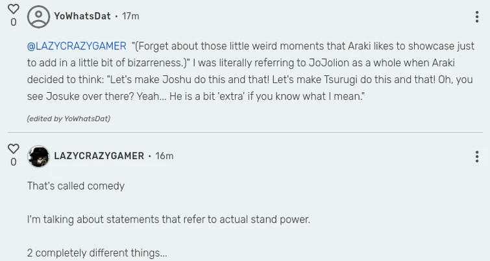Click the like count under LAZYCRAZYGAMER's heart
Screen dimensions: 490x261
pyautogui.click(x=13, y=162)
